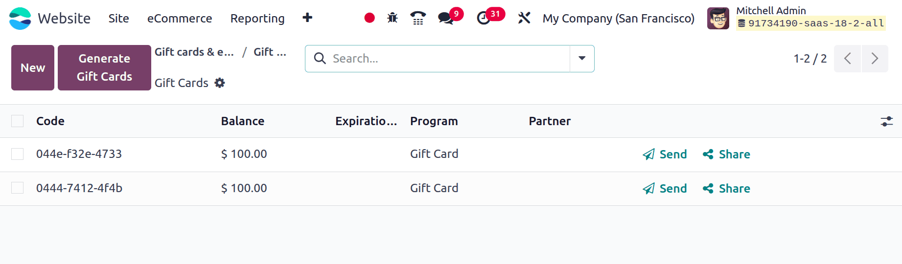Check the row for code 0444-7412-4f4b
Screen dimensions: 902x264
click(18, 188)
